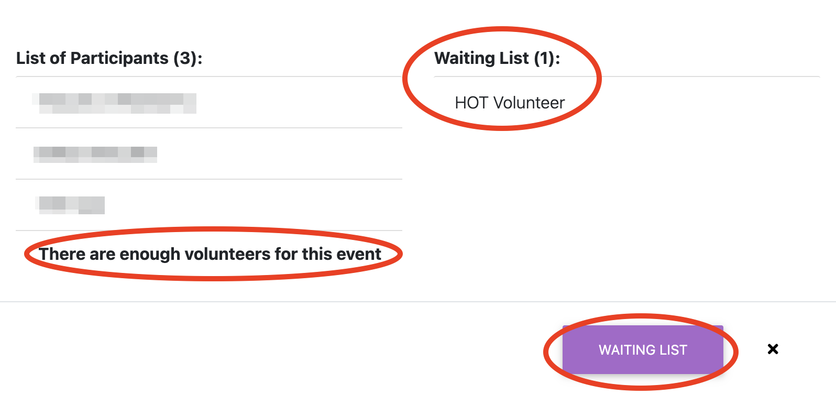Viewport: 836px width, 395px height.
Task: Click divider line below List of Participants heading
Action: click(208, 76)
